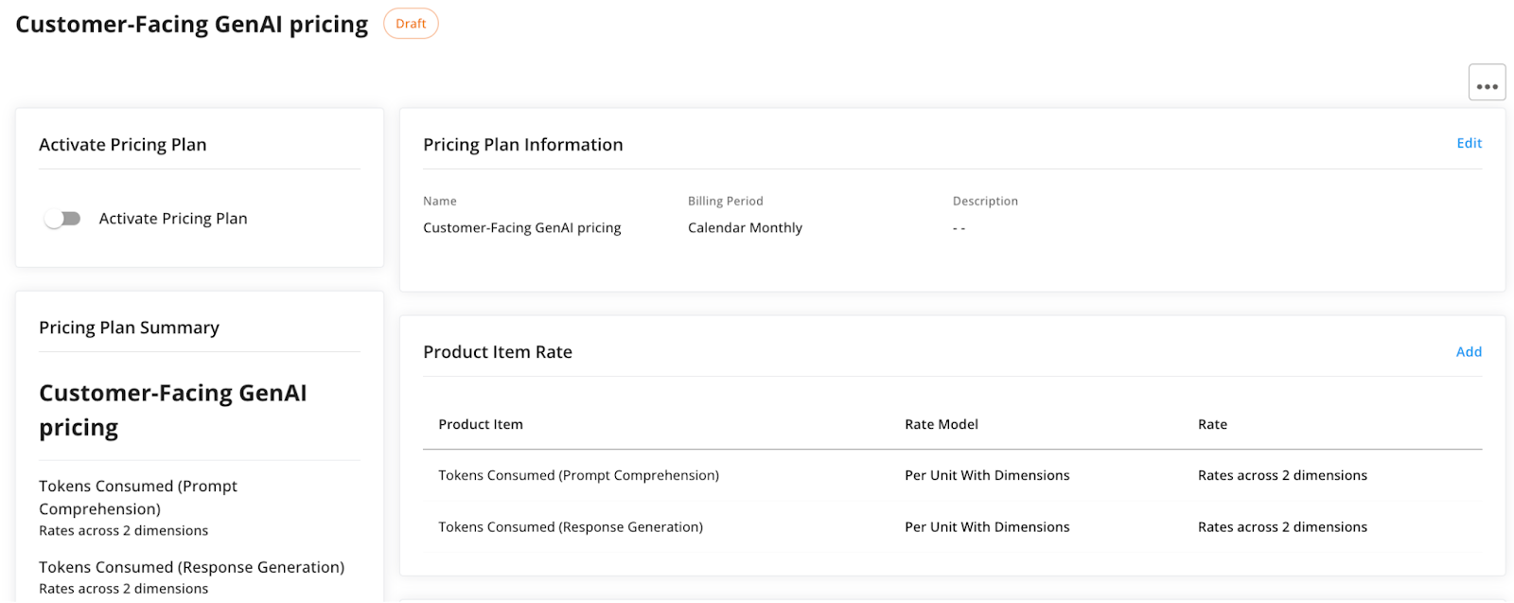The width and height of the screenshot is (1514, 603).
Task: Click the Activate Pricing Plan toggle label
Action: [173, 219]
